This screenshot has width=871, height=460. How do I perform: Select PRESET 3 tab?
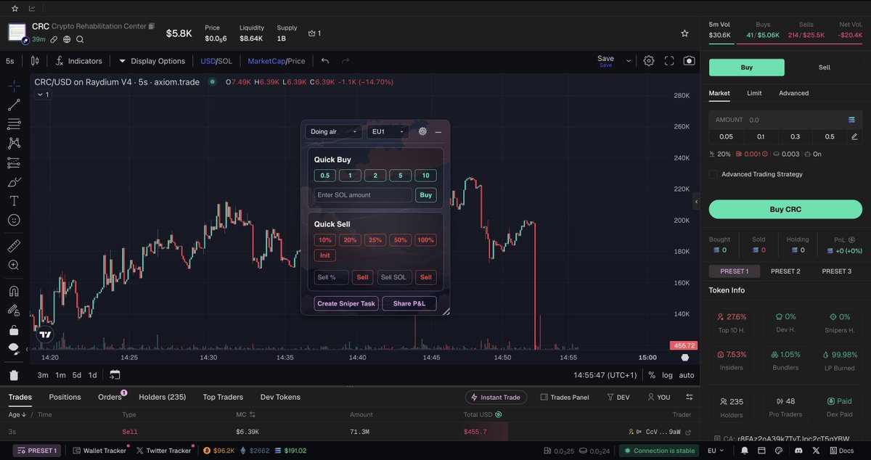coord(836,271)
